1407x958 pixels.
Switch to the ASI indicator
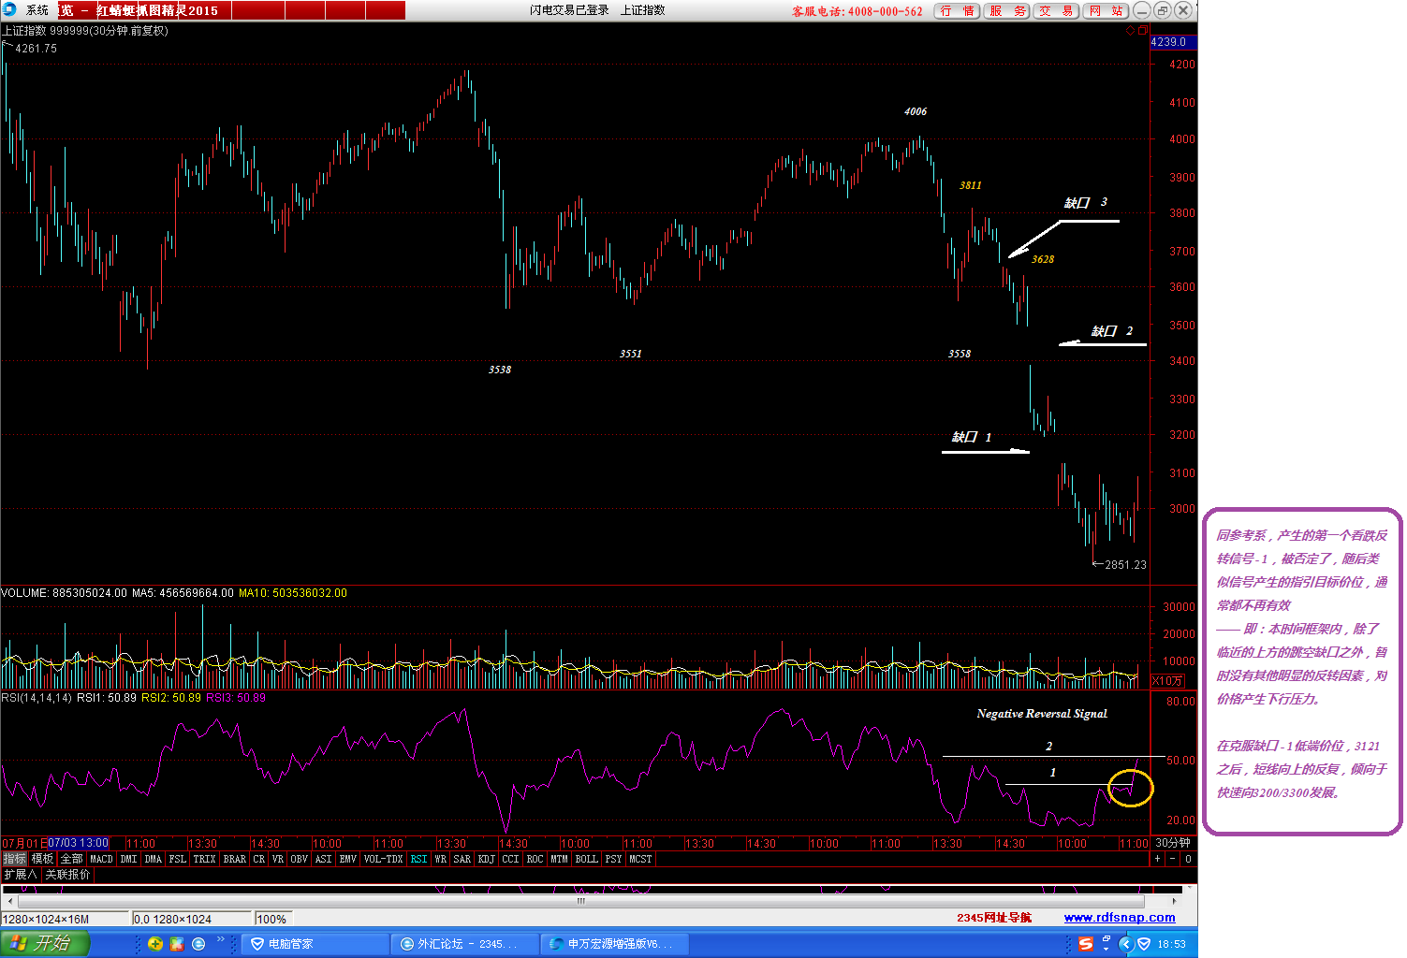323,859
